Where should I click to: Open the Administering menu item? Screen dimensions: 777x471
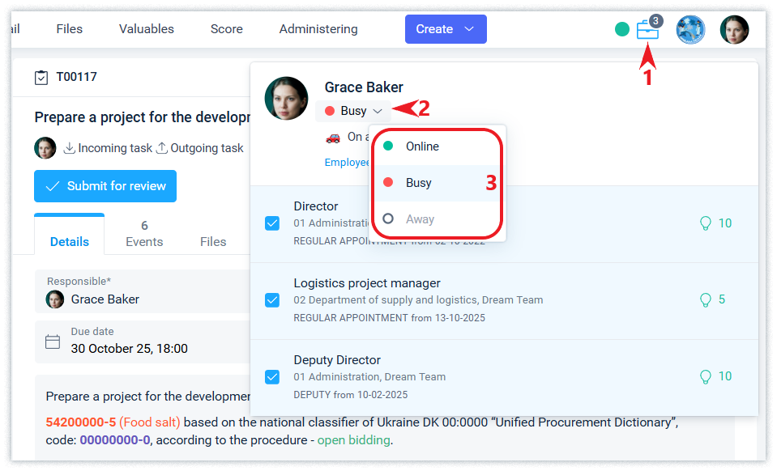pyautogui.click(x=318, y=29)
